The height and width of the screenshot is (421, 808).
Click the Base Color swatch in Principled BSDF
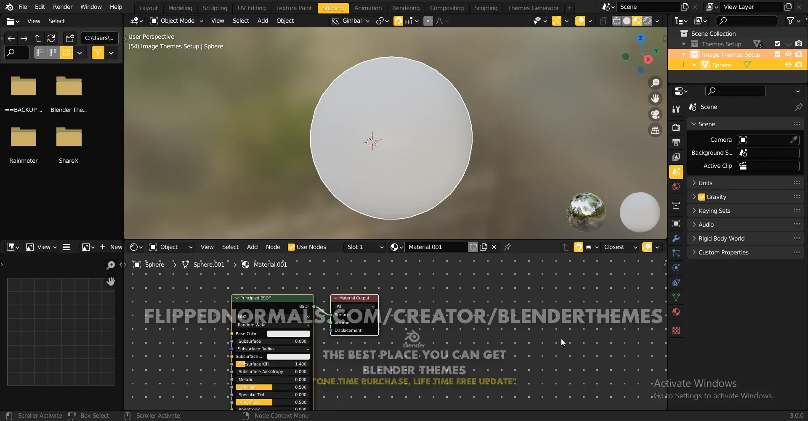click(x=288, y=333)
